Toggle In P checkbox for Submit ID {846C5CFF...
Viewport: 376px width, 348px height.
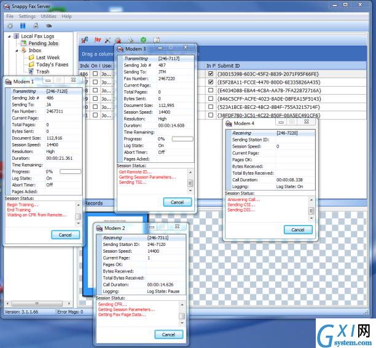[211, 98]
